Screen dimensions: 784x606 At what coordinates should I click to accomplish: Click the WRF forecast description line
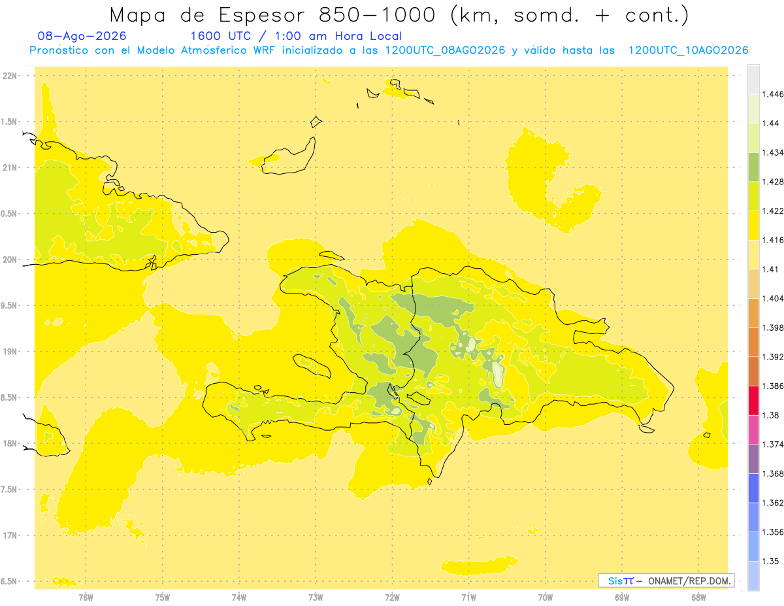tap(389, 50)
